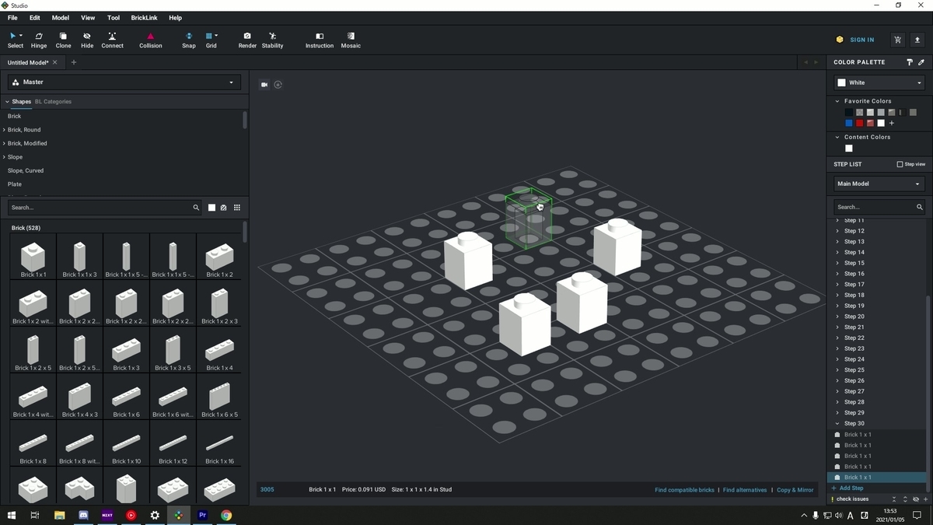
Task: Enable the Step view checkbox
Action: point(900,164)
